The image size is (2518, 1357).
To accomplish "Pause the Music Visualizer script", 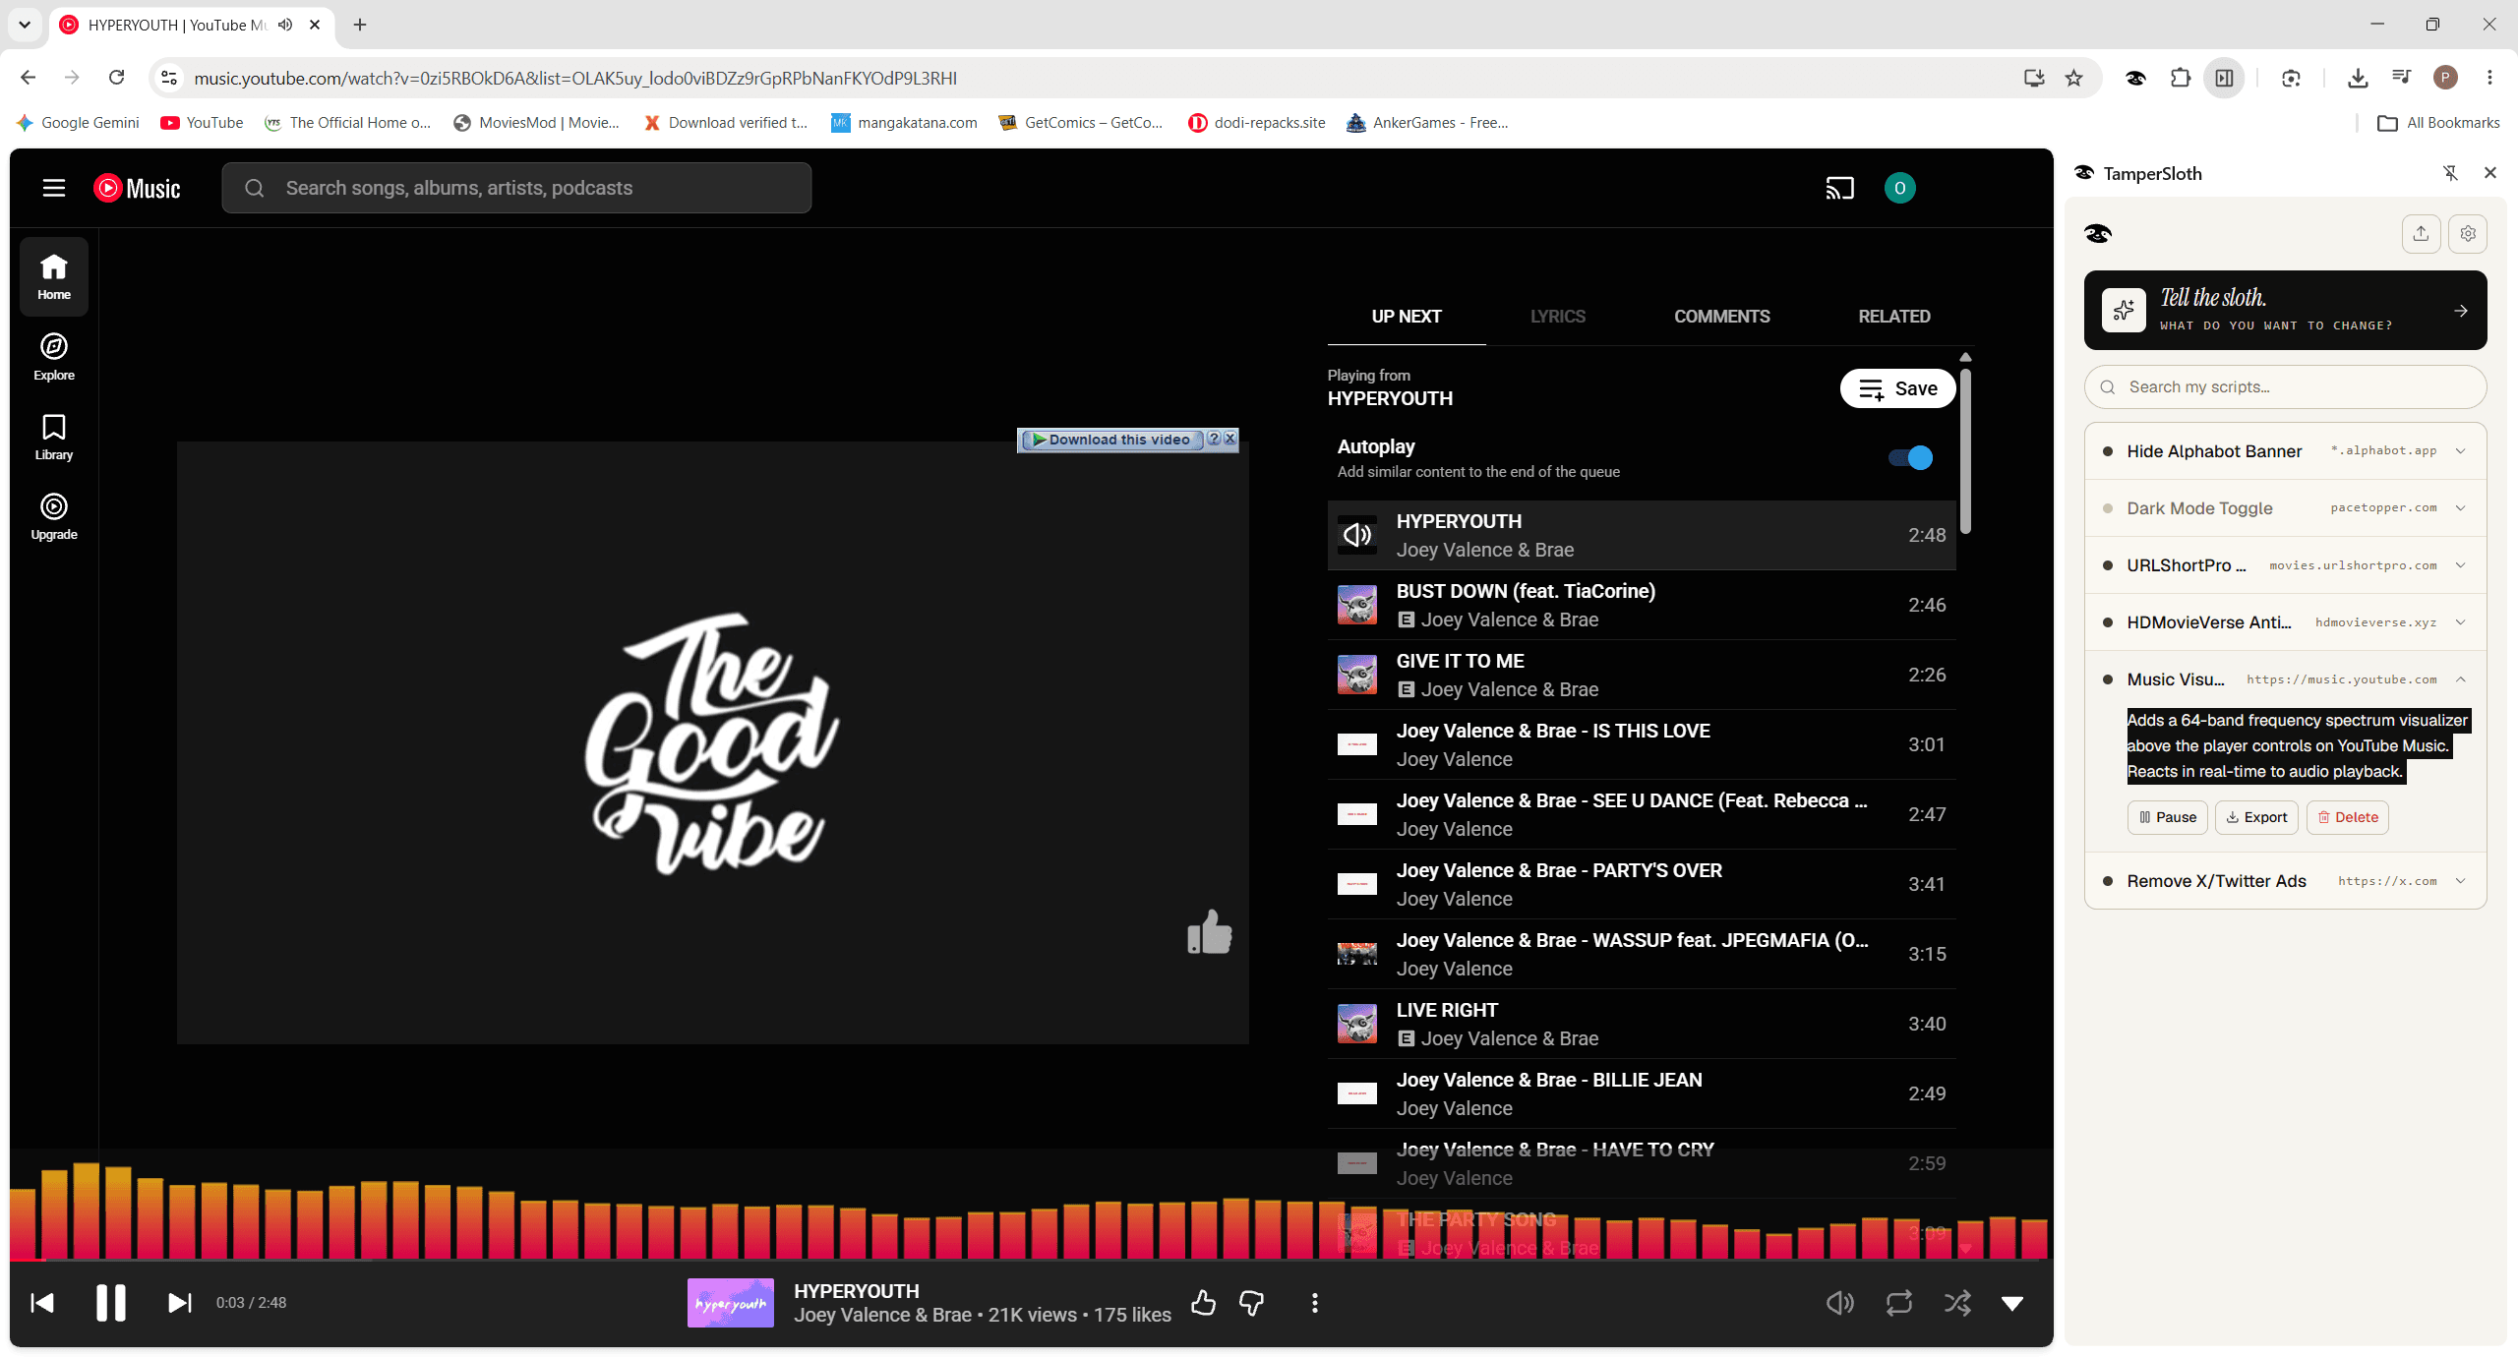I will point(2168,817).
